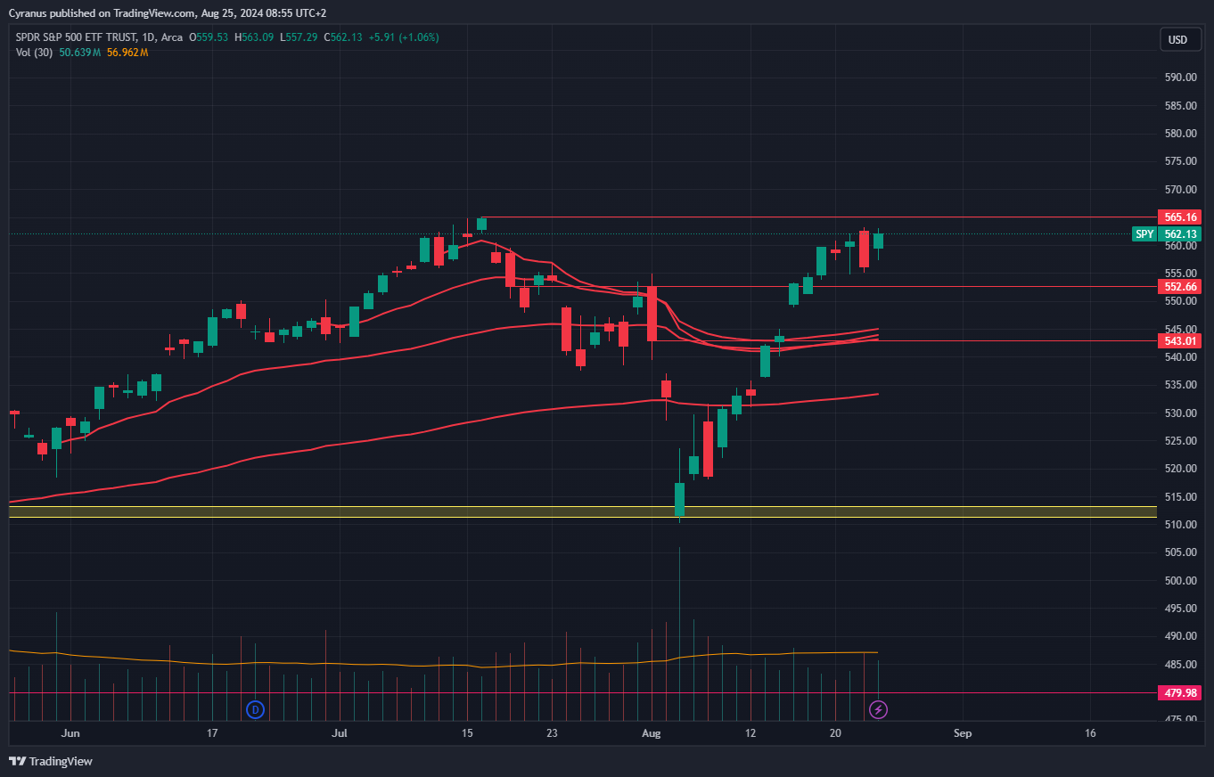This screenshot has height=777, width=1214.
Task: Click the tallest volume bar in early August
Action: tap(679, 634)
